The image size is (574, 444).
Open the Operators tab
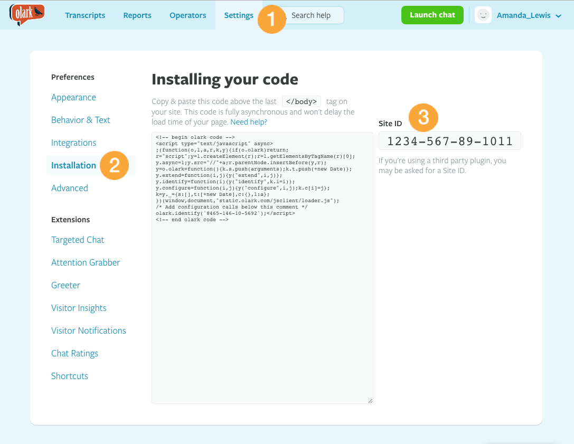coord(188,15)
